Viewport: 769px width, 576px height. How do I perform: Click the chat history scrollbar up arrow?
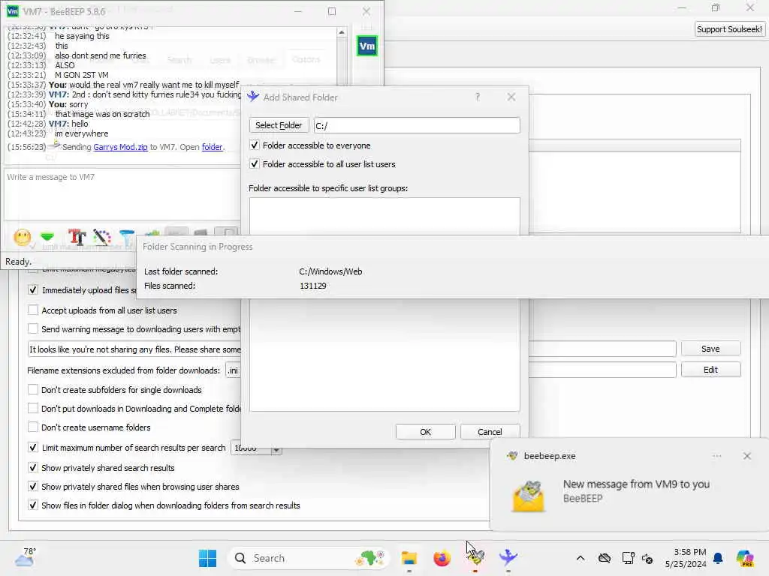point(342,32)
